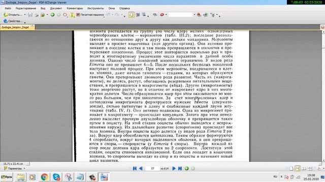
Task: Click the Save floppy disk icon
Action: click(30, 15)
